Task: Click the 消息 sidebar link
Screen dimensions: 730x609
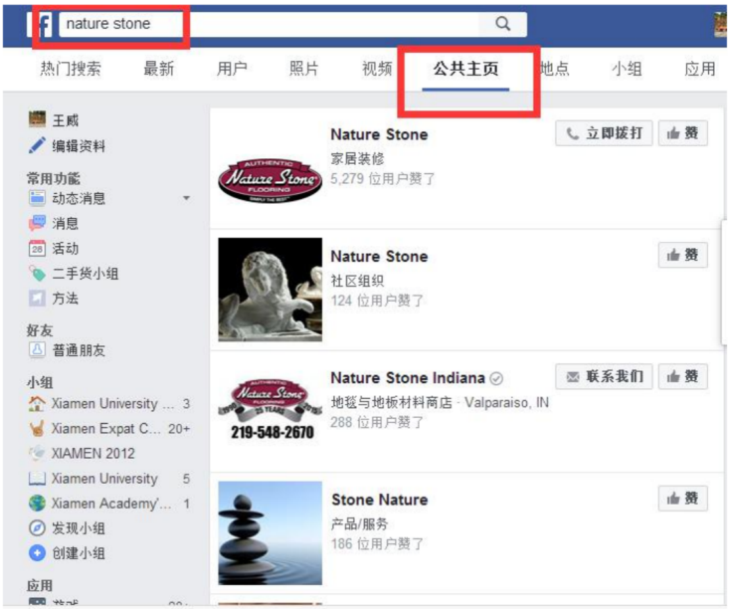Action: [x=65, y=223]
